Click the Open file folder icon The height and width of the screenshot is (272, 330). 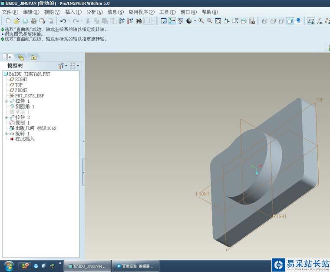pyautogui.click(x=16, y=21)
